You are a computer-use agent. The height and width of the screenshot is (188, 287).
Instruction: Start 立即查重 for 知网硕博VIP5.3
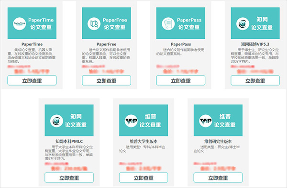click(x=255, y=80)
